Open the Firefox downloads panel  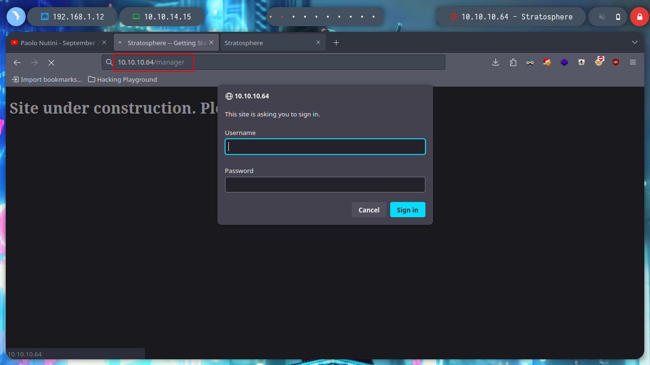pyautogui.click(x=495, y=62)
